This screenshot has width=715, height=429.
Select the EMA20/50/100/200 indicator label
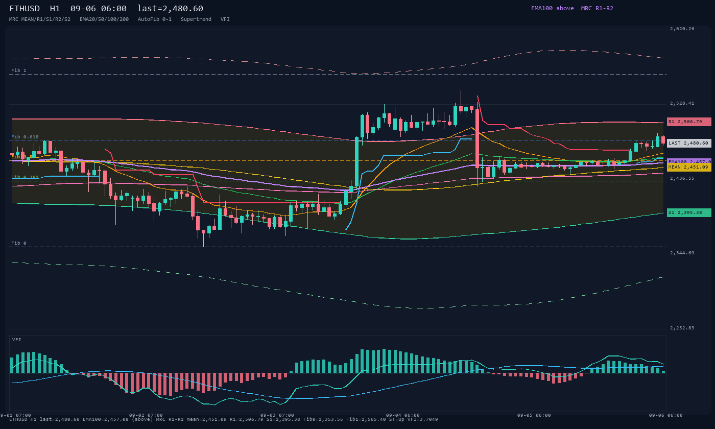(x=104, y=19)
